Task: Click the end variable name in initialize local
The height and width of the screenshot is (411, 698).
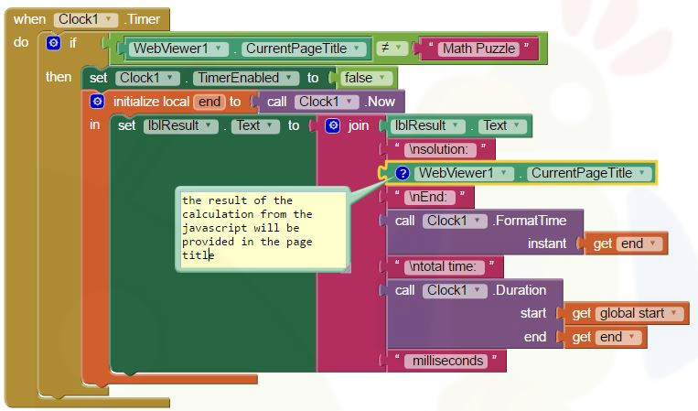Action: (209, 102)
